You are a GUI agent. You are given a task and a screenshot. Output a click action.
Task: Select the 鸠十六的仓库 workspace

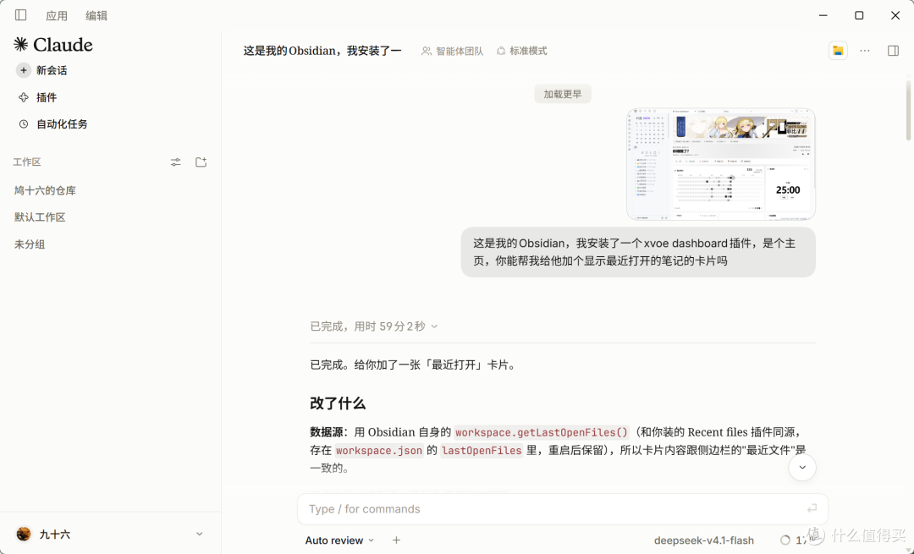click(x=46, y=190)
